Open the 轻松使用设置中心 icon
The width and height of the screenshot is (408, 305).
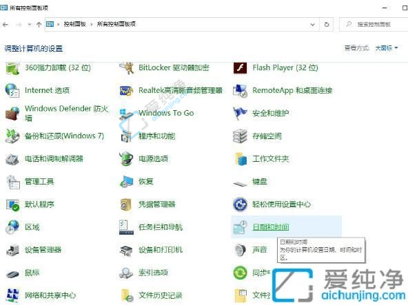tap(240, 204)
